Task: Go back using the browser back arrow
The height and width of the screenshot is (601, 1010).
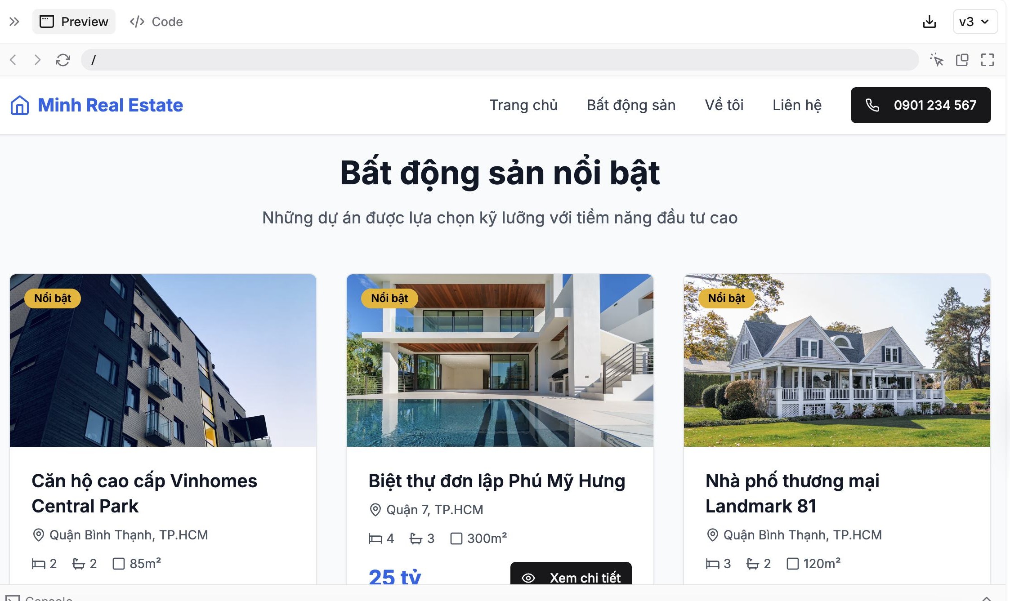Action: pos(13,60)
